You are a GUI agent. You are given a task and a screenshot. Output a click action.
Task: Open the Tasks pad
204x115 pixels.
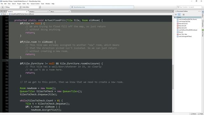point(201,114)
